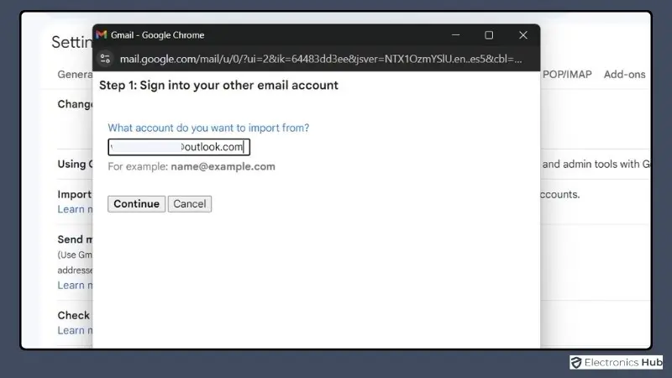Image resolution: width=672 pixels, height=378 pixels.
Task: Maximize the Gmail popup window
Action: pos(489,35)
